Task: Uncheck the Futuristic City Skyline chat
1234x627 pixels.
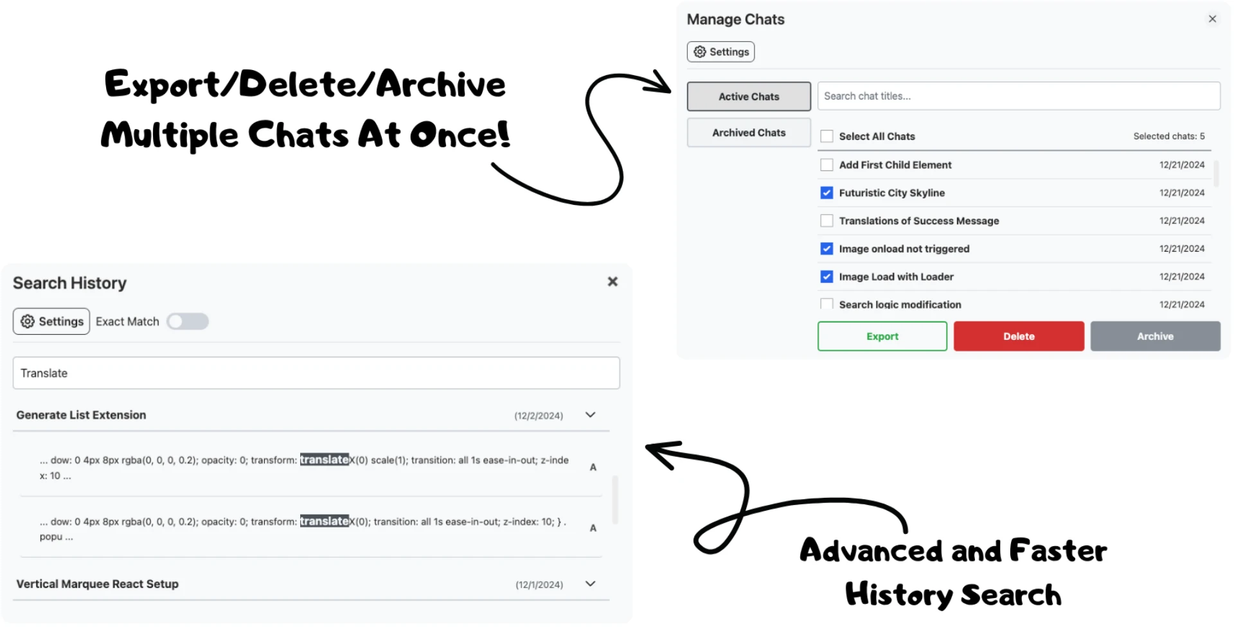Action: tap(827, 193)
